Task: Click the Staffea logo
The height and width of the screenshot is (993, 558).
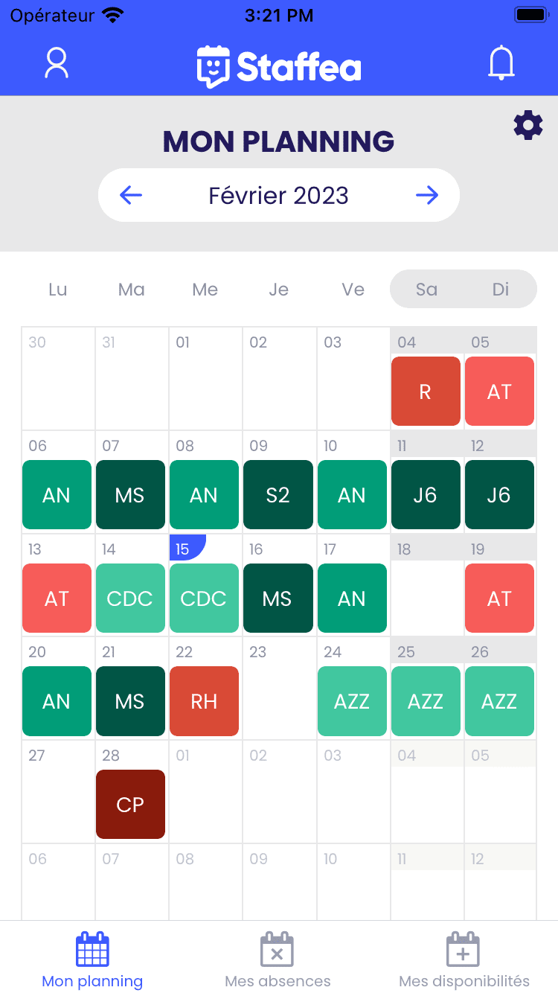Action: tap(279, 65)
